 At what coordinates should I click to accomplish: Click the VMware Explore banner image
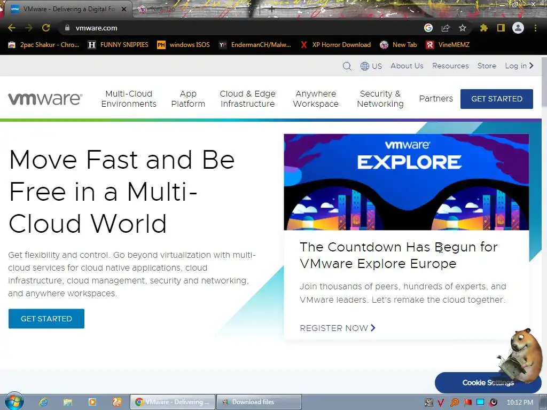click(407, 182)
